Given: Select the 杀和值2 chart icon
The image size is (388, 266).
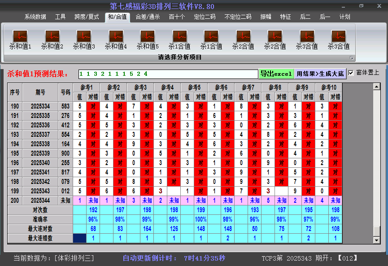Looking at the screenshot, I should coord(52,37).
